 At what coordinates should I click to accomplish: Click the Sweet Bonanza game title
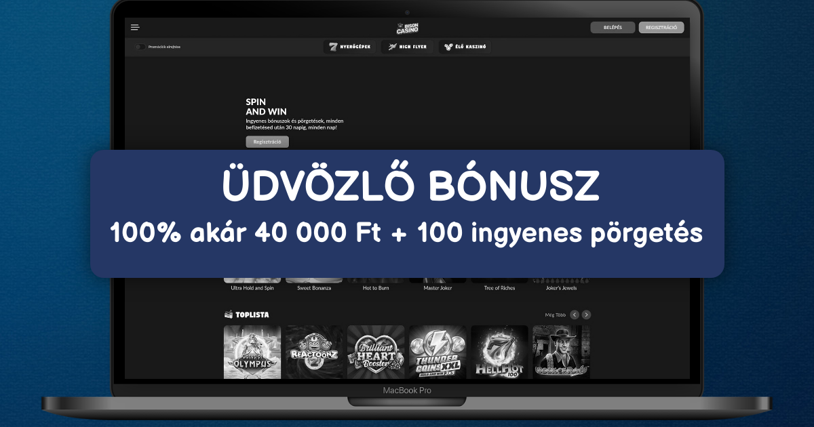(x=314, y=288)
